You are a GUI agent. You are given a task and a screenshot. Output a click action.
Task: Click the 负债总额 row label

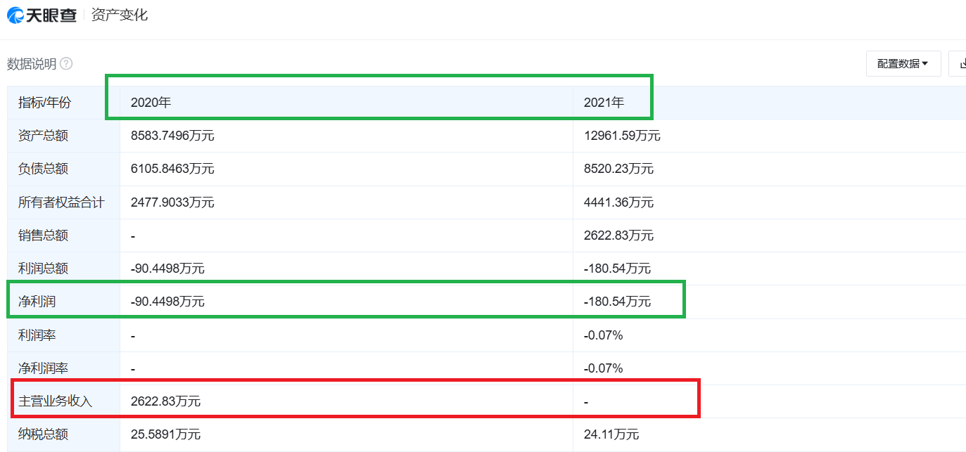point(44,169)
